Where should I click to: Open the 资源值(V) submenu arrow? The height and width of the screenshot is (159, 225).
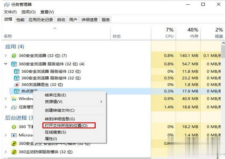point(101,102)
